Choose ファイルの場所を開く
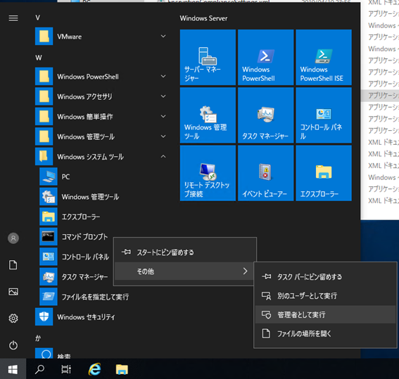399x379 pixels. pos(325,333)
